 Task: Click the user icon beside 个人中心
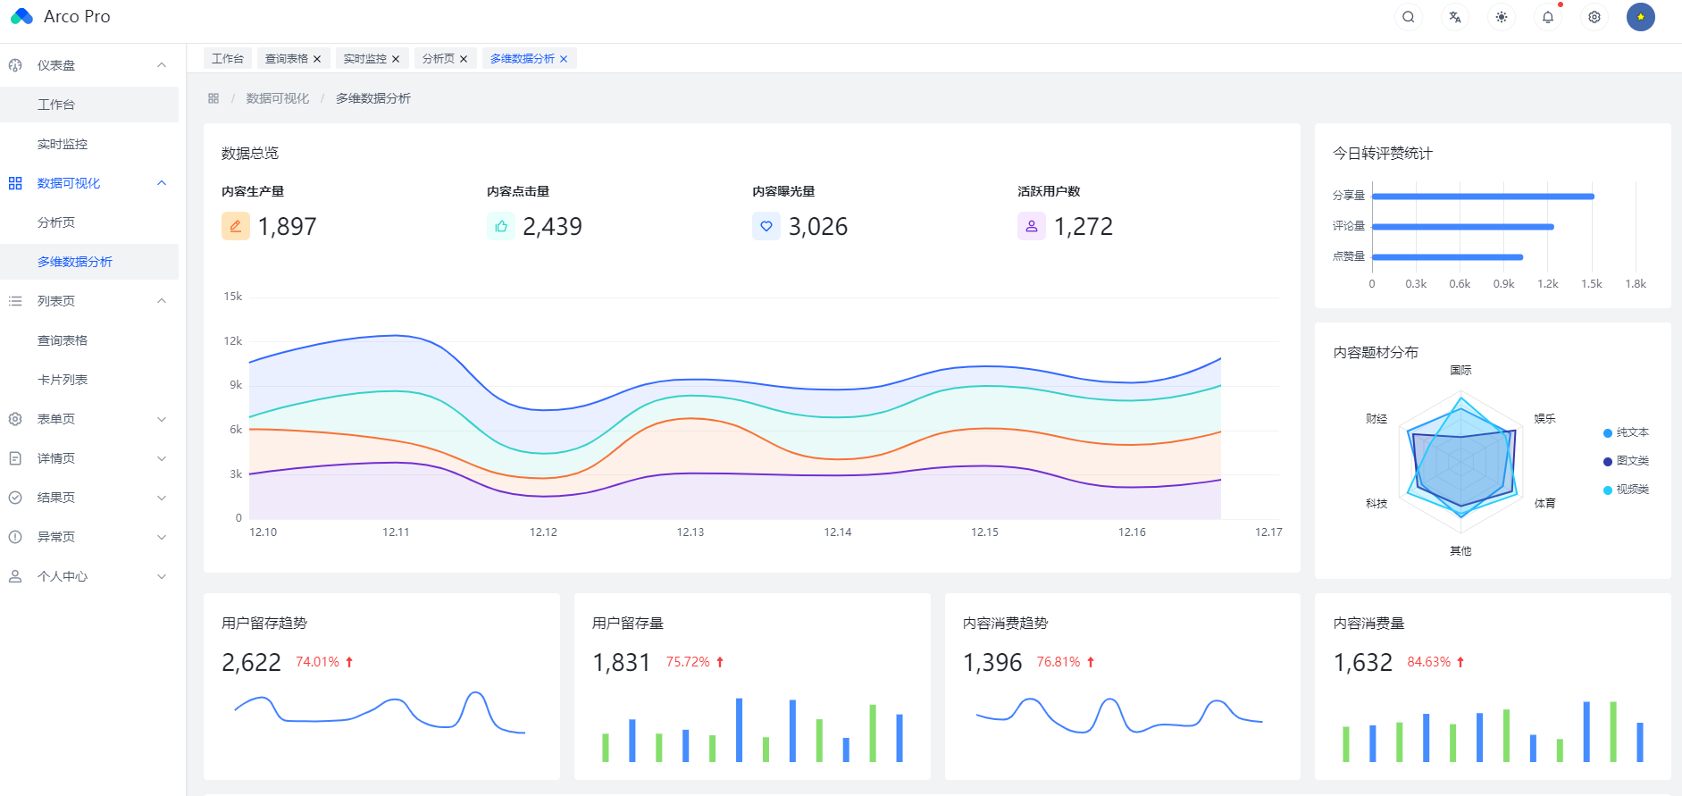tap(15, 576)
